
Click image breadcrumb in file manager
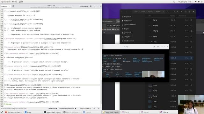(158, 12)
